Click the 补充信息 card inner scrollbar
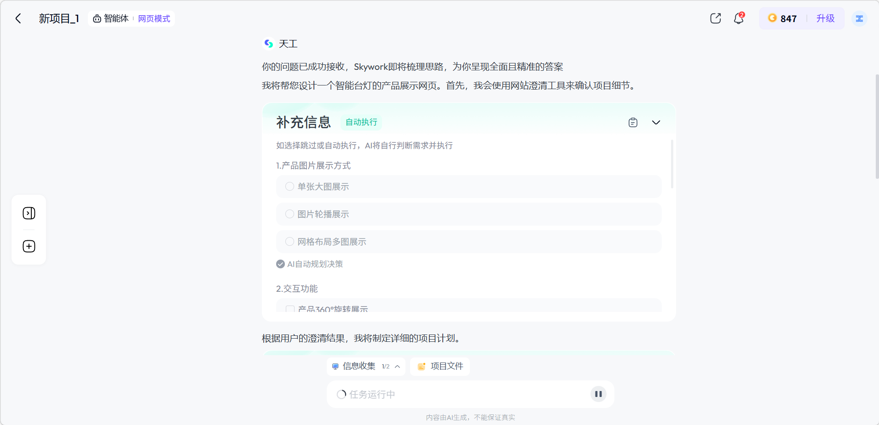 [672, 164]
